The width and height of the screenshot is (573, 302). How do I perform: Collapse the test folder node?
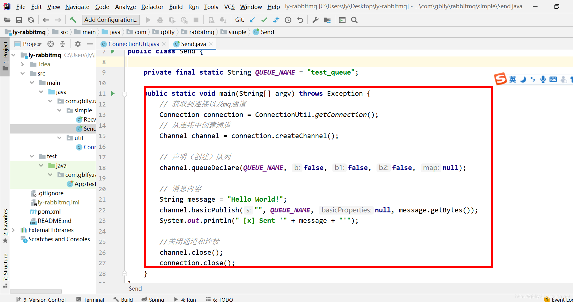pyautogui.click(x=32, y=156)
